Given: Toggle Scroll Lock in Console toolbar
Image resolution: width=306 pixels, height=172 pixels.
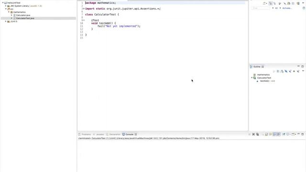Looking at the screenshot, I should pyautogui.click(x=266, y=134).
